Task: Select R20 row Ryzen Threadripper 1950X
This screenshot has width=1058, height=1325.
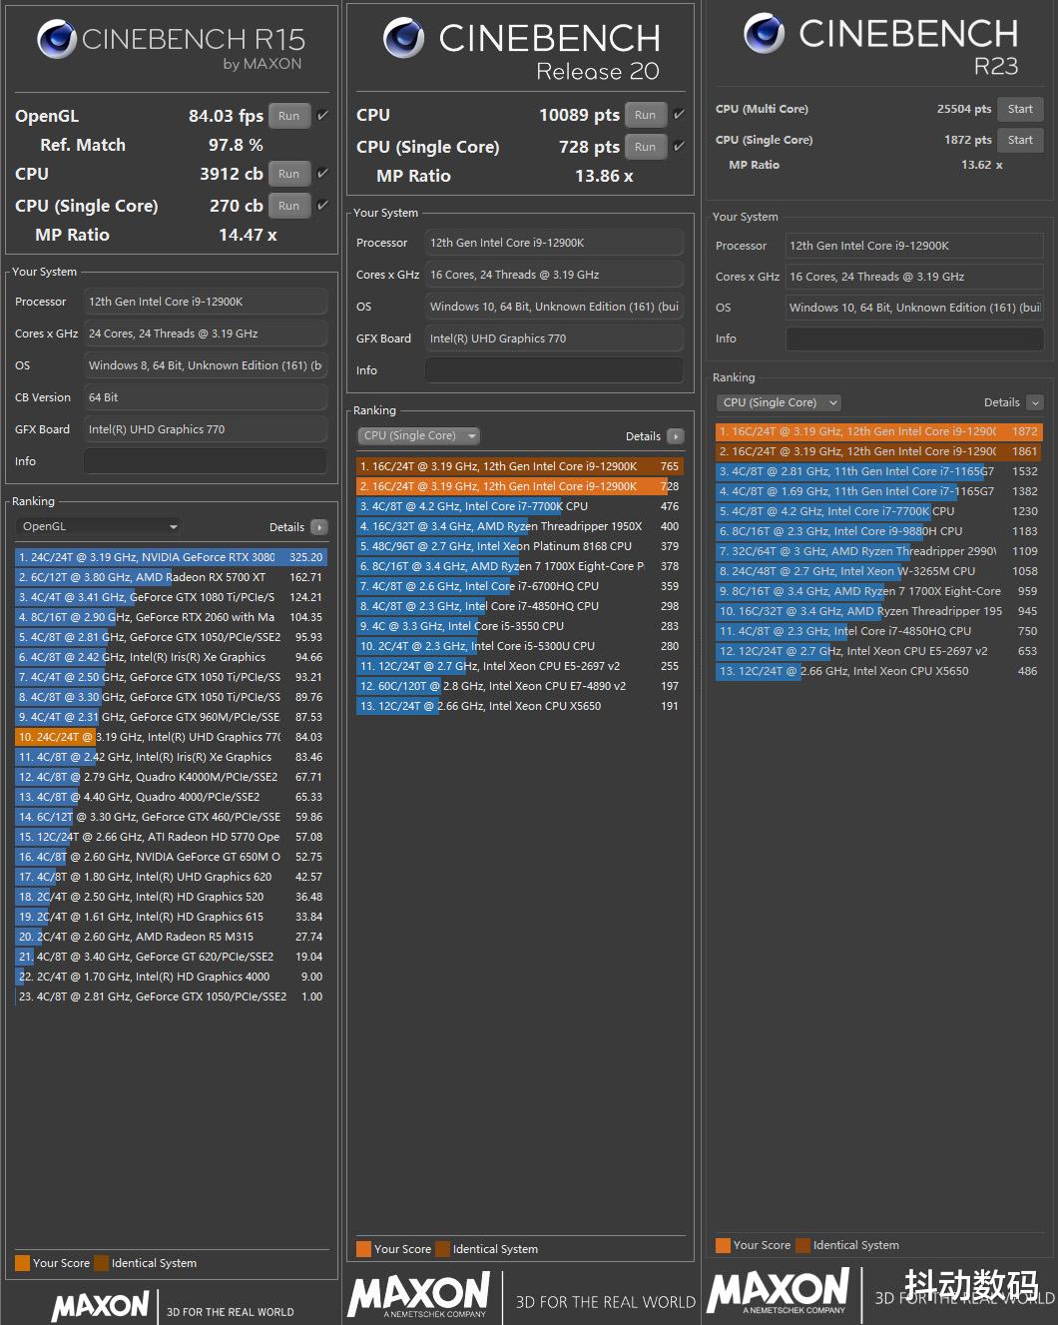Action: point(520,526)
